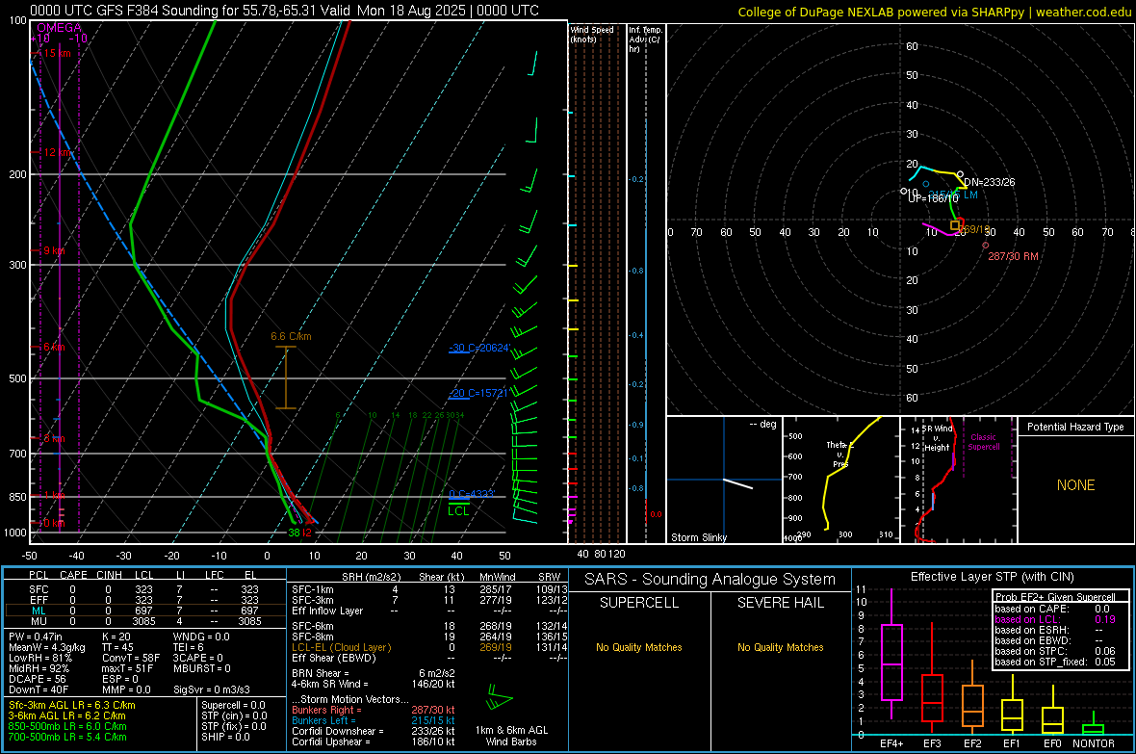Click the Potential Hazard Type header
Viewport: 1136px width, 754px height.
coord(1075,427)
